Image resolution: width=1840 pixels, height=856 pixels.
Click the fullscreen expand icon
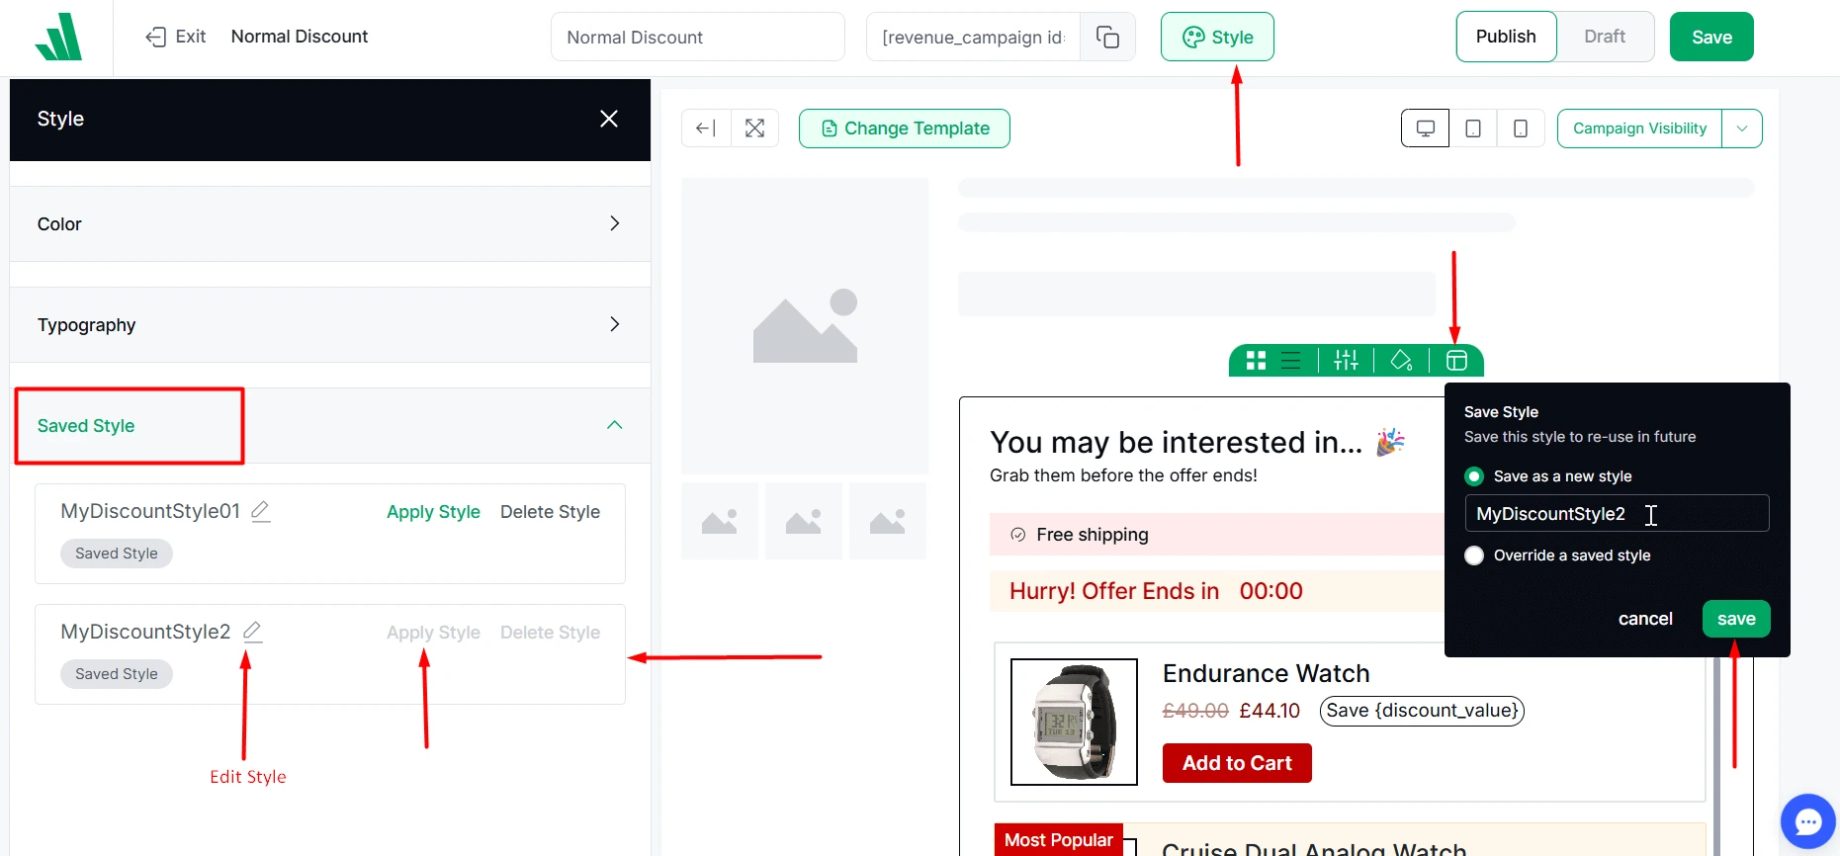755,128
